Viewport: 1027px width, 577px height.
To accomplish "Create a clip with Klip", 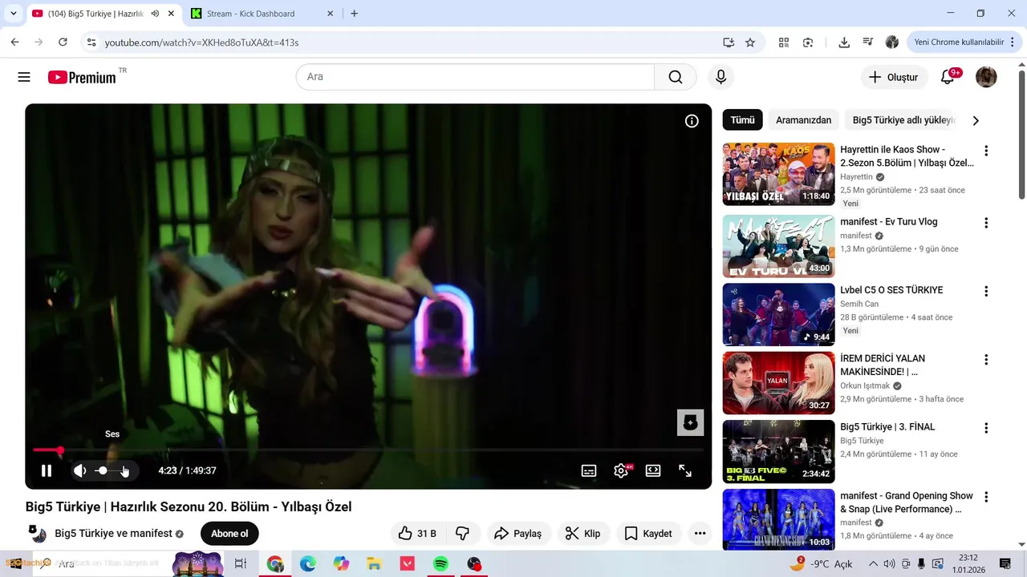I will [x=583, y=534].
